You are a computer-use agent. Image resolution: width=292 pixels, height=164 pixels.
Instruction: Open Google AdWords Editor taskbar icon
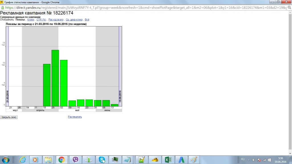tap(181, 160)
